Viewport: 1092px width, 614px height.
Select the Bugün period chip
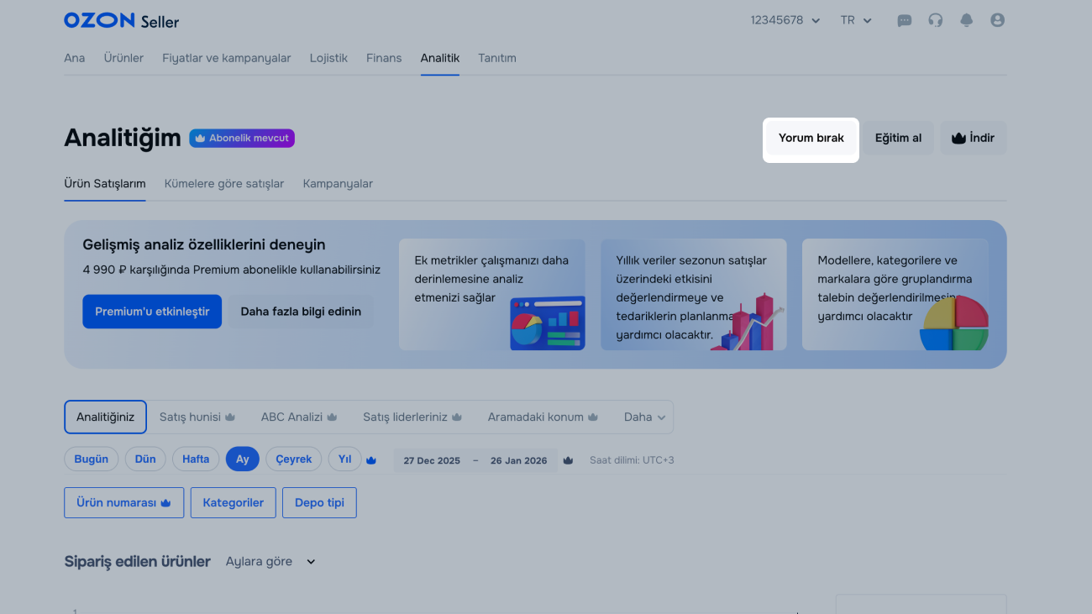point(92,459)
